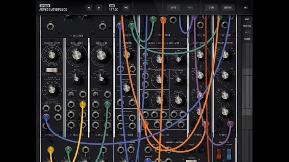
Task: Set the second Oscillator Range selector
Action: click(x=101, y=79)
